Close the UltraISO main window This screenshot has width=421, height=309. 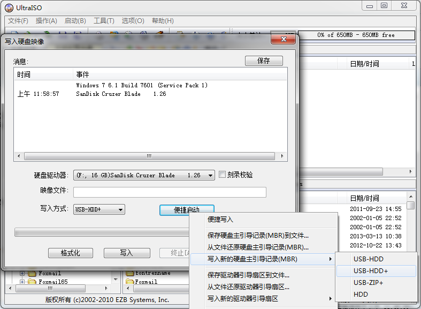[x=404, y=6]
